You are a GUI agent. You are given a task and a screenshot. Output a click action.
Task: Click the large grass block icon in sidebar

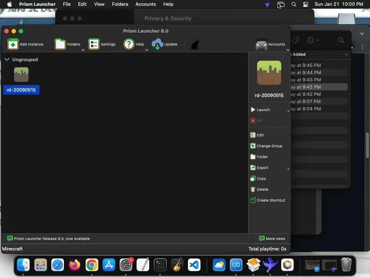click(x=269, y=73)
